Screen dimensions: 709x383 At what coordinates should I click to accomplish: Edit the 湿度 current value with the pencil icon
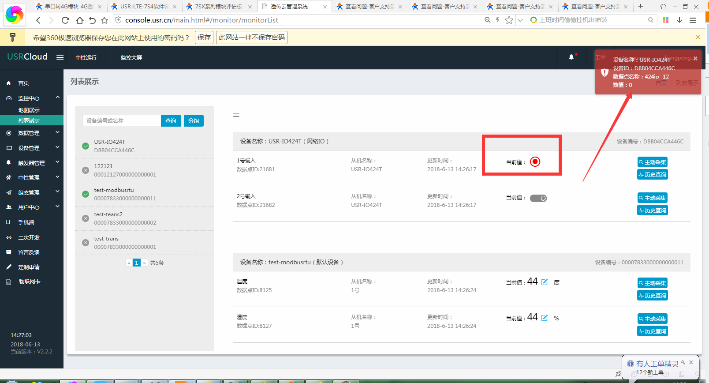[x=545, y=318]
